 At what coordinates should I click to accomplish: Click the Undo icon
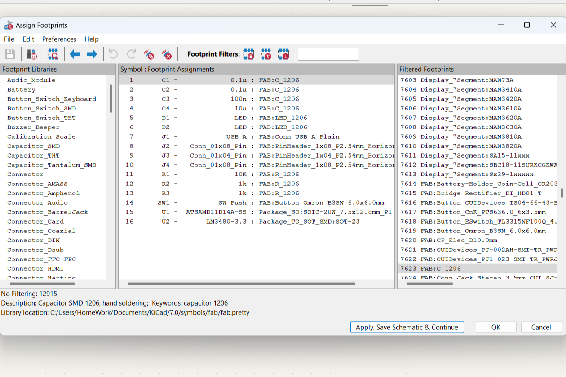(113, 54)
